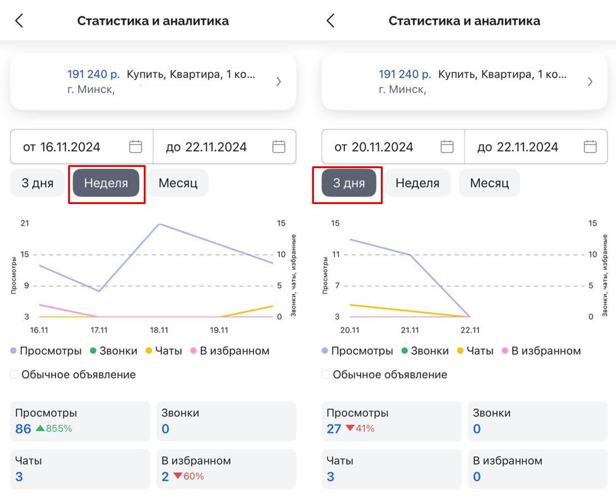Check Обычное объявление box on left screen
Image resolution: width=616 pixels, height=502 pixels.
pos(15,375)
